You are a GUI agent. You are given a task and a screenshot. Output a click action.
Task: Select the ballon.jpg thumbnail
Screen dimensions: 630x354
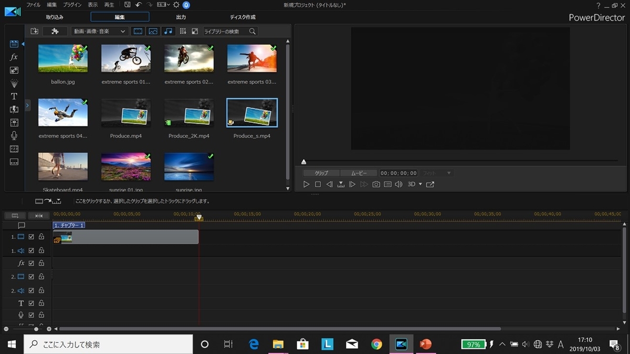pos(63,58)
